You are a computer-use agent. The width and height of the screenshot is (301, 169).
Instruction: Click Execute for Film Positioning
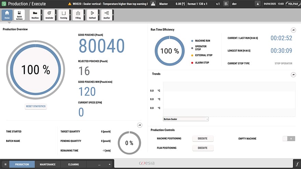(x=202, y=148)
